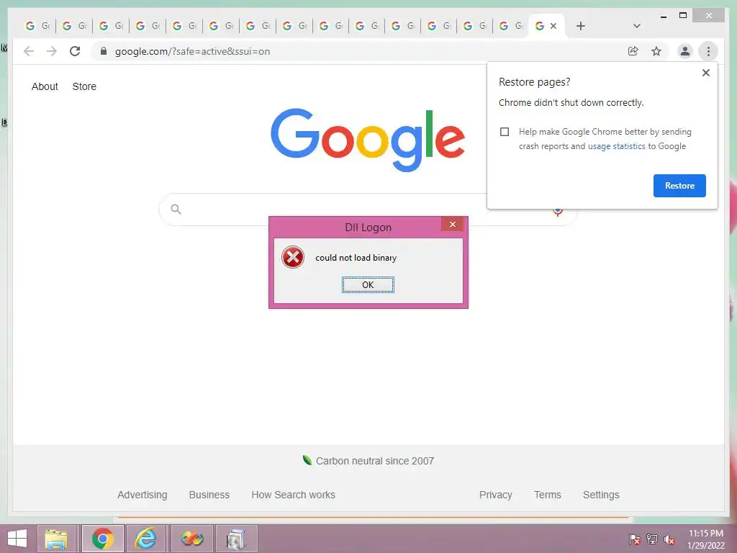Bookmark this page with the star icon
Screen dimensions: 737x553
click(656, 51)
